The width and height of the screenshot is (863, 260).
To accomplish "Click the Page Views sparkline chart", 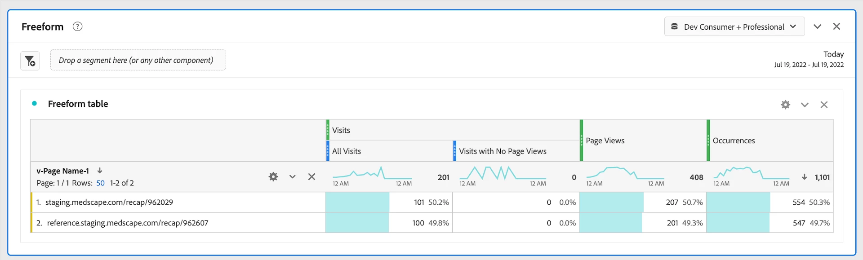I will click(x=625, y=173).
